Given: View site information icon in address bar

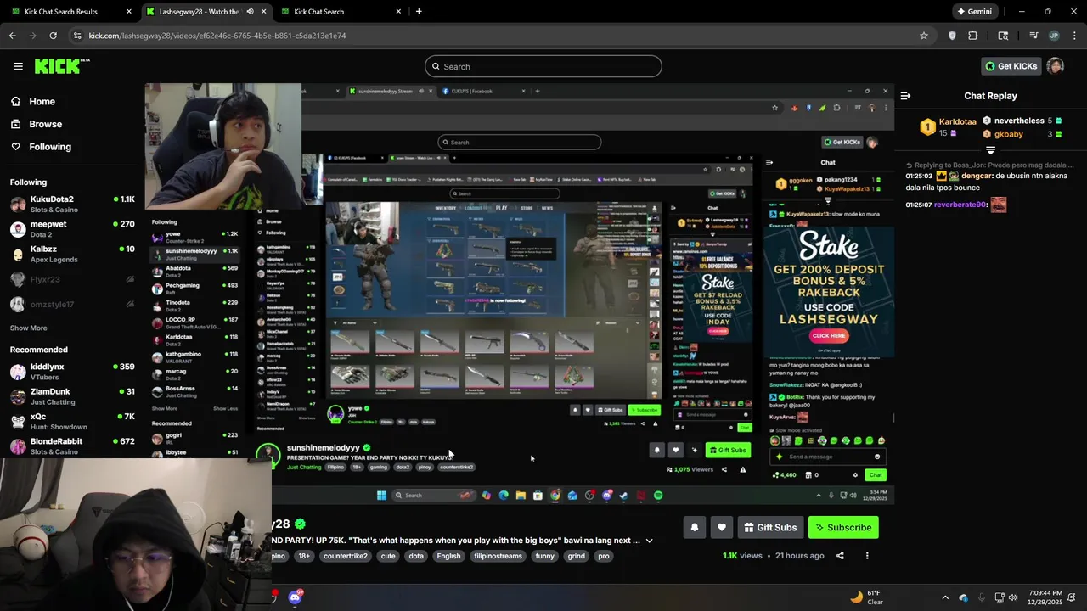Looking at the screenshot, I should click(78, 36).
